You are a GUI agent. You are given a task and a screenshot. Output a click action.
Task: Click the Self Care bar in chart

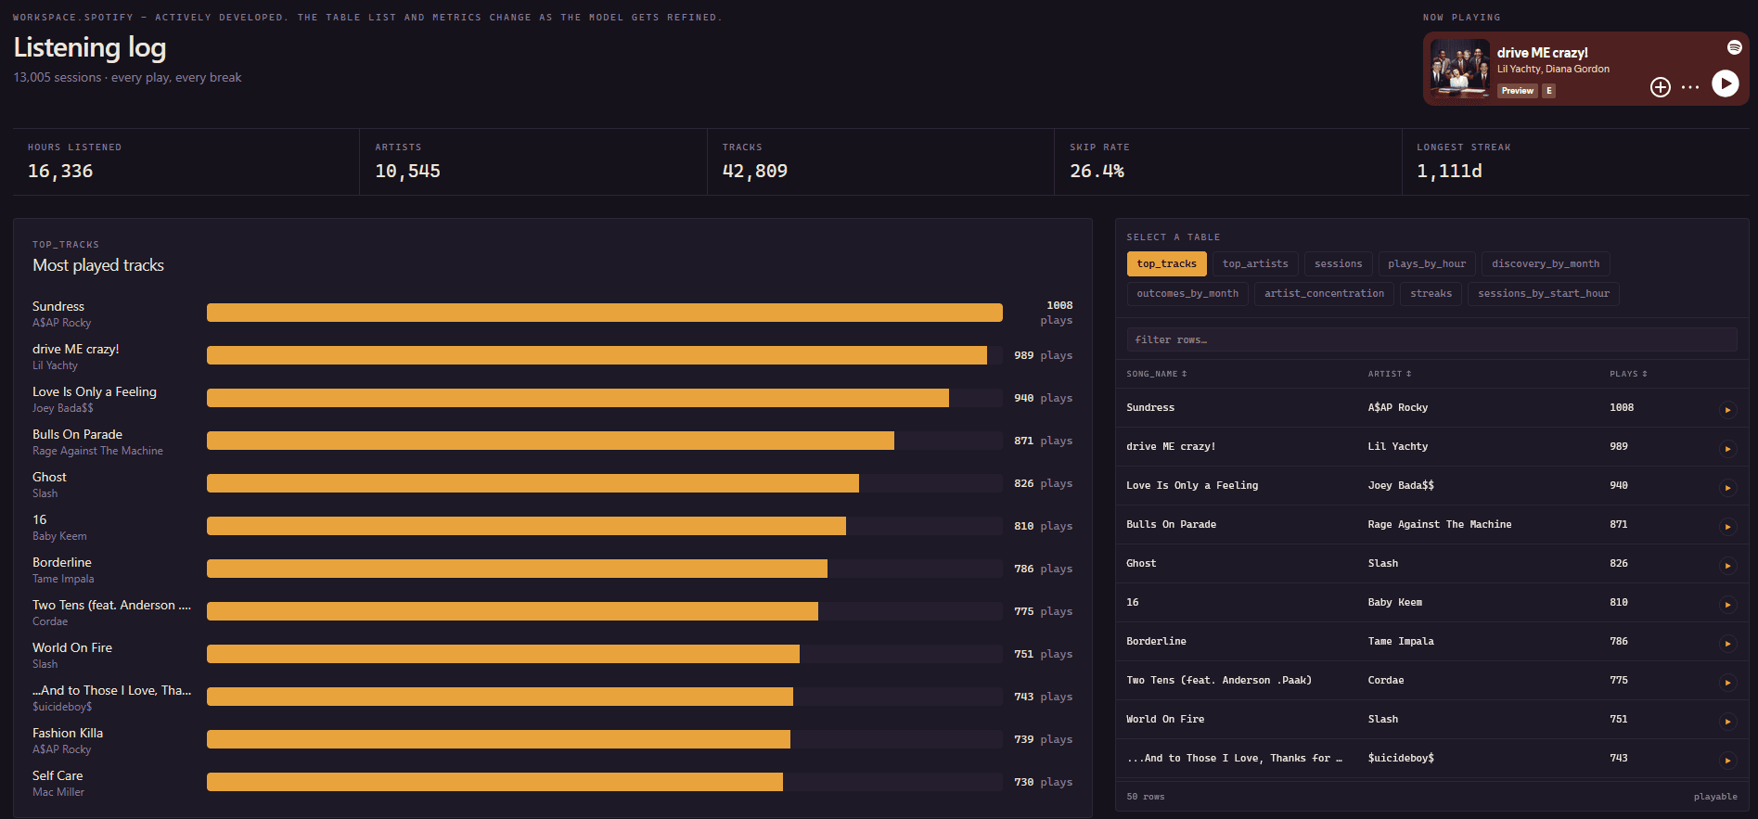tap(494, 782)
